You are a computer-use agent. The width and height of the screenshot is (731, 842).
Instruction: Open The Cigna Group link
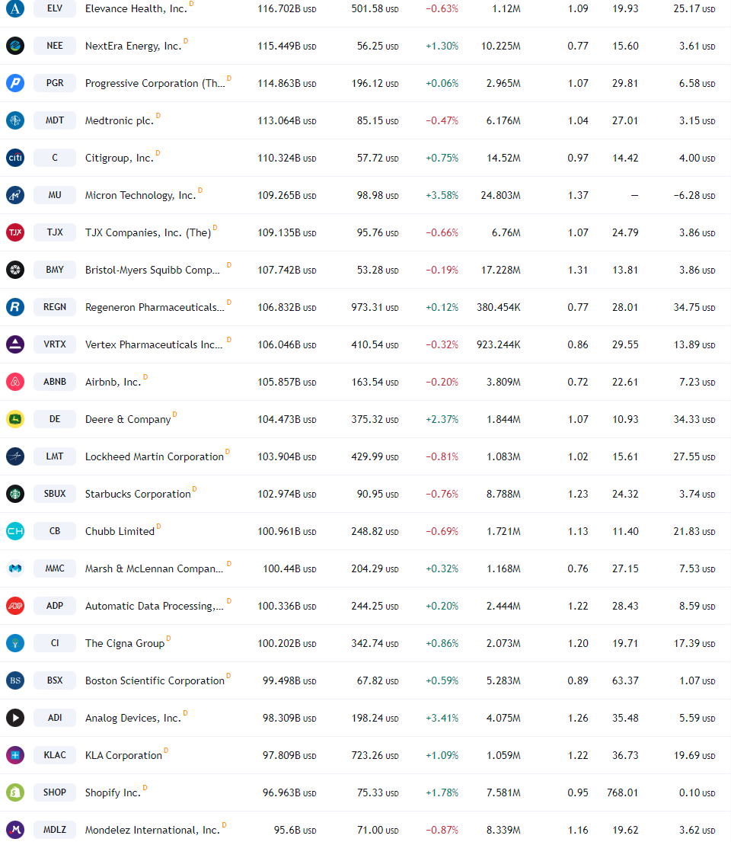pyautogui.click(x=125, y=643)
